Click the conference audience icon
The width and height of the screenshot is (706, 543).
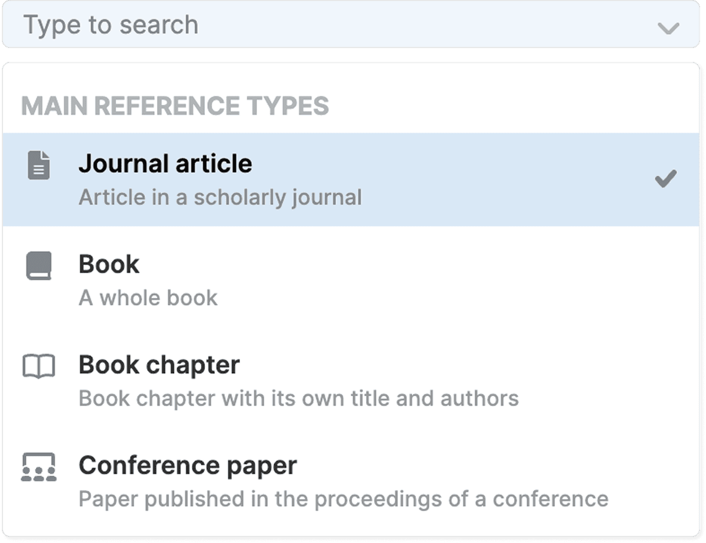[x=39, y=467]
